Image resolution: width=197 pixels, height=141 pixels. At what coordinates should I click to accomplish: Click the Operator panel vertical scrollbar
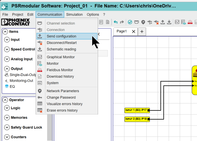[x=50, y=127]
